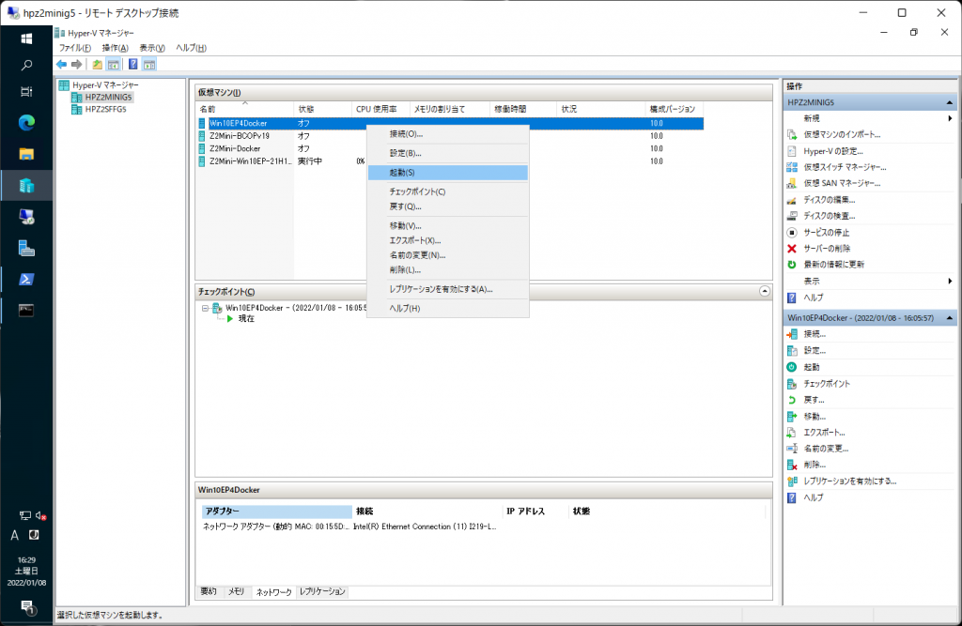Screen dimensions: 962x626
Task: Click the アダプター column header
Action: 277,511
